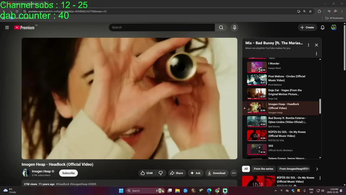Open the account avatar menu
The height and width of the screenshot is (195, 346).
[x=334, y=27]
